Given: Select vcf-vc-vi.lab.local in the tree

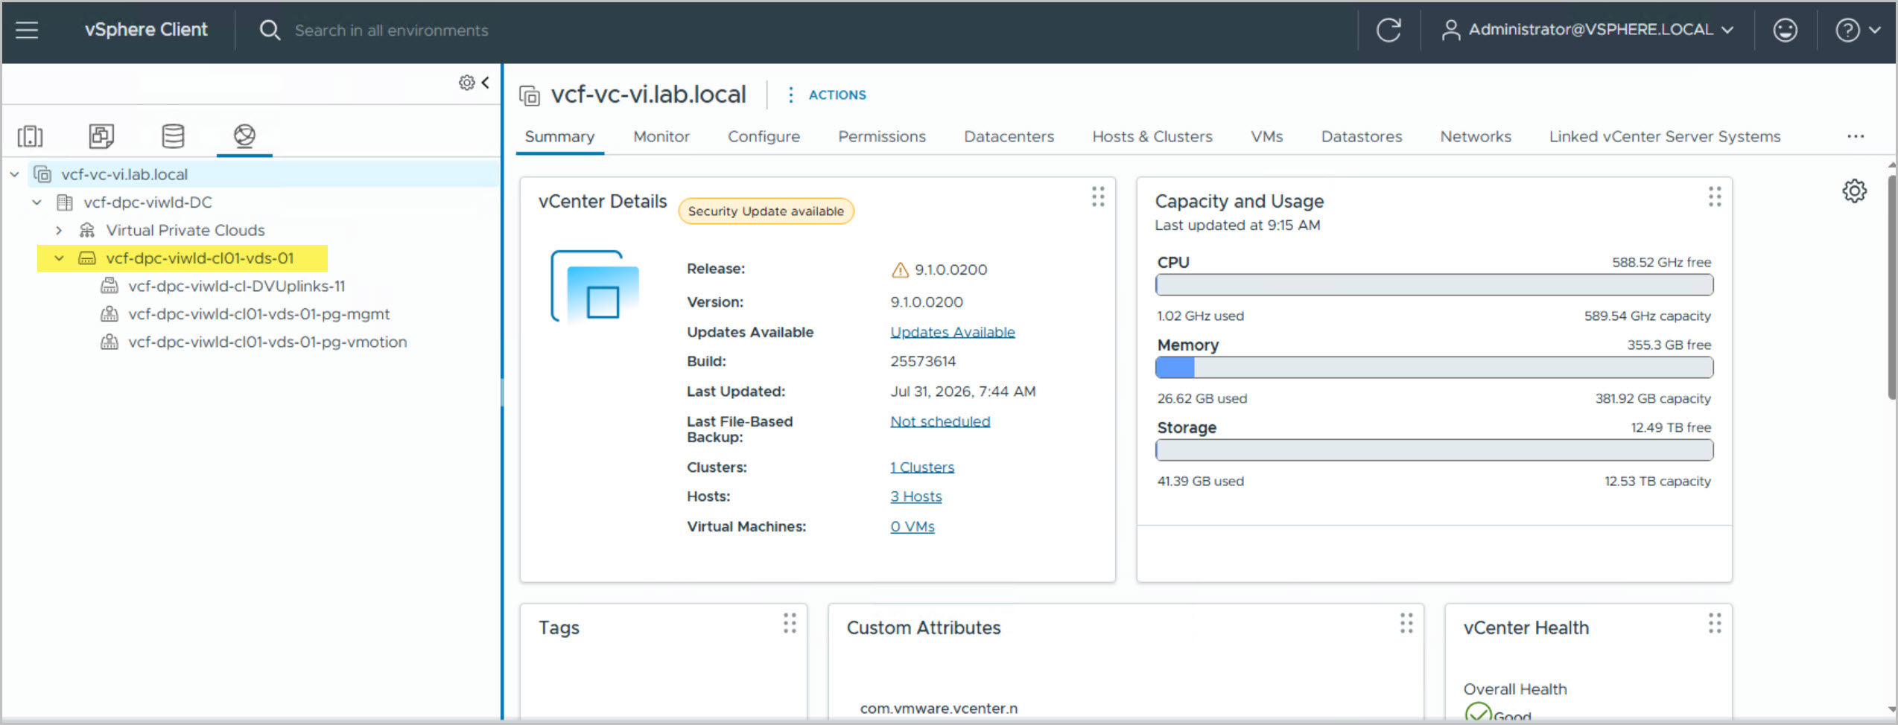Looking at the screenshot, I should click(124, 174).
